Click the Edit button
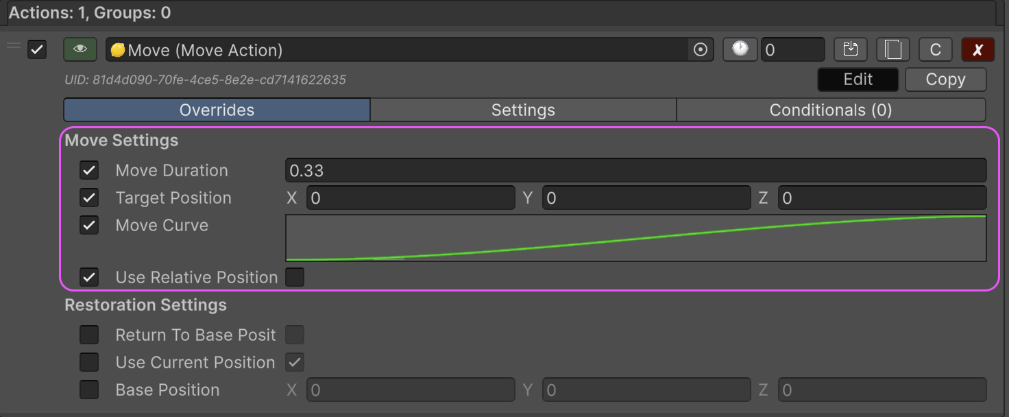The width and height of the screenshot is (1009, 417). pos(858,80)
